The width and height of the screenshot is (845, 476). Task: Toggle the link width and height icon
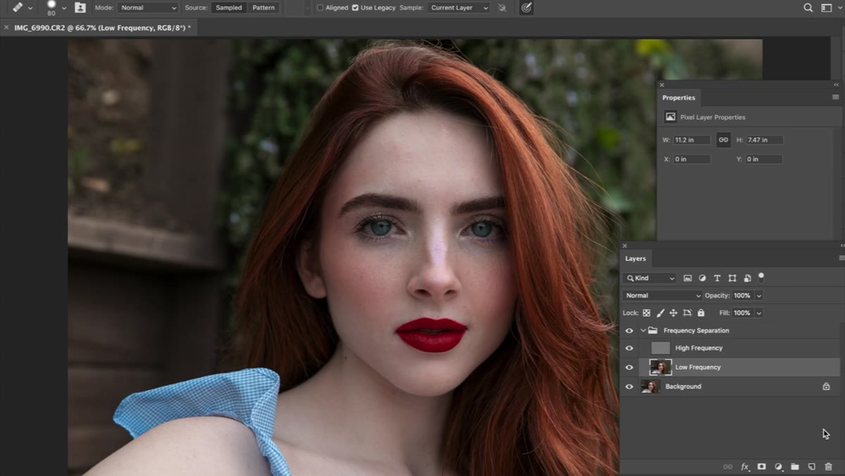pyautogui.click(x=723, y=140)
